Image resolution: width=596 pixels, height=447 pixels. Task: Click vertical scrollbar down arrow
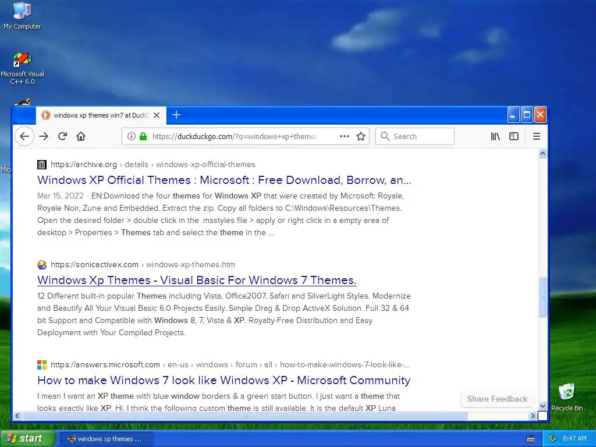point(543,406)
